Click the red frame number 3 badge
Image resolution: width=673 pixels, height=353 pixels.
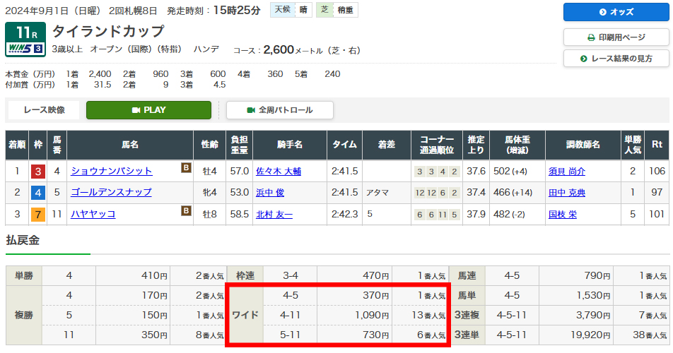tap(37, 171)
